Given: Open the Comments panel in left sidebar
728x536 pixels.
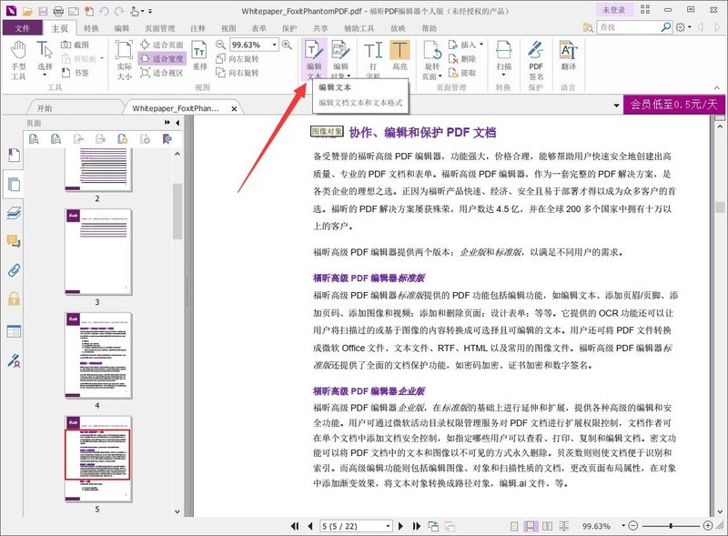Looking at the screenshot, I should click(x=14, y=241).
